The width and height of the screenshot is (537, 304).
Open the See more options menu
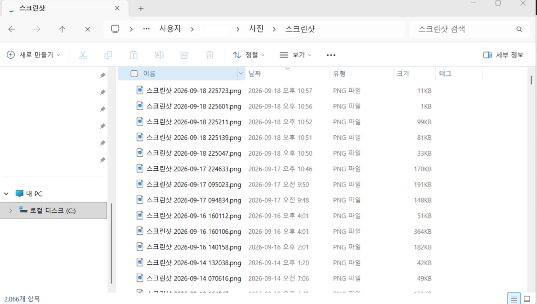click(331, 55)
